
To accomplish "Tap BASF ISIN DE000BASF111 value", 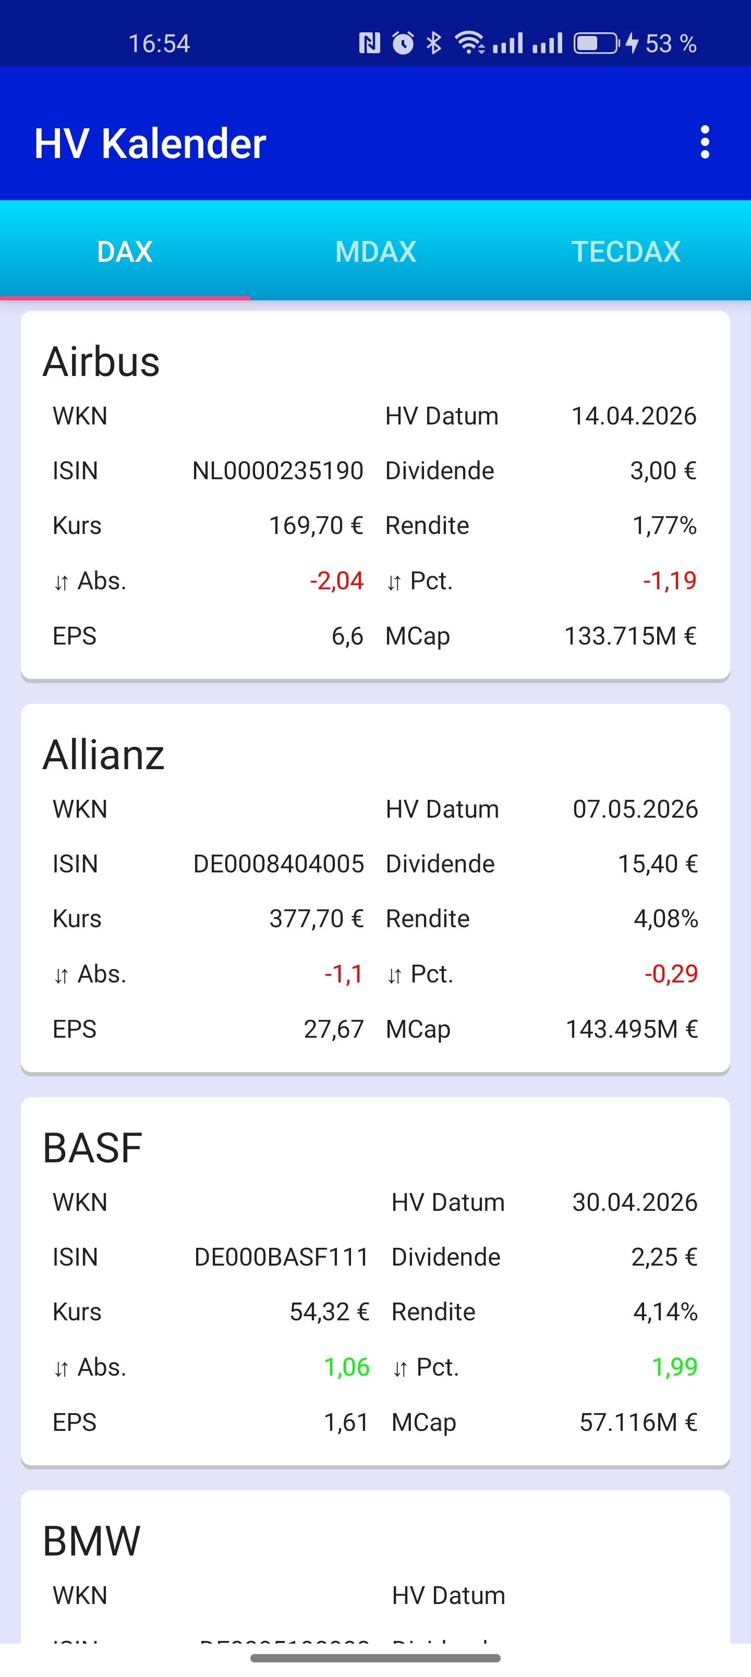I will [x=282, y=1257].
